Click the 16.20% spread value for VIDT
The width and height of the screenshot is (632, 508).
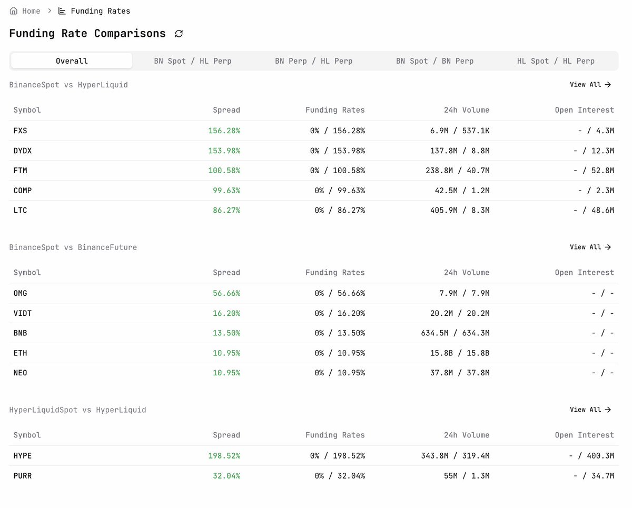pyautogui.click(x=226, y=313)
